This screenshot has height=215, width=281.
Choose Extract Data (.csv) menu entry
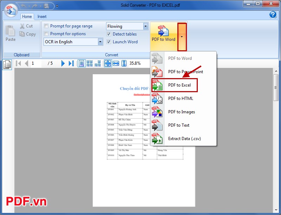[183, 139]
